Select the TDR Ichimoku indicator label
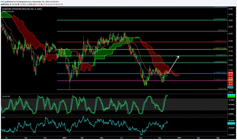Viewport: 237px width, 140px height. tap(8, 11)
